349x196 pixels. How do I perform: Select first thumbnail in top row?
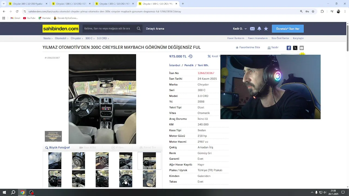click(x=55, y=161)
